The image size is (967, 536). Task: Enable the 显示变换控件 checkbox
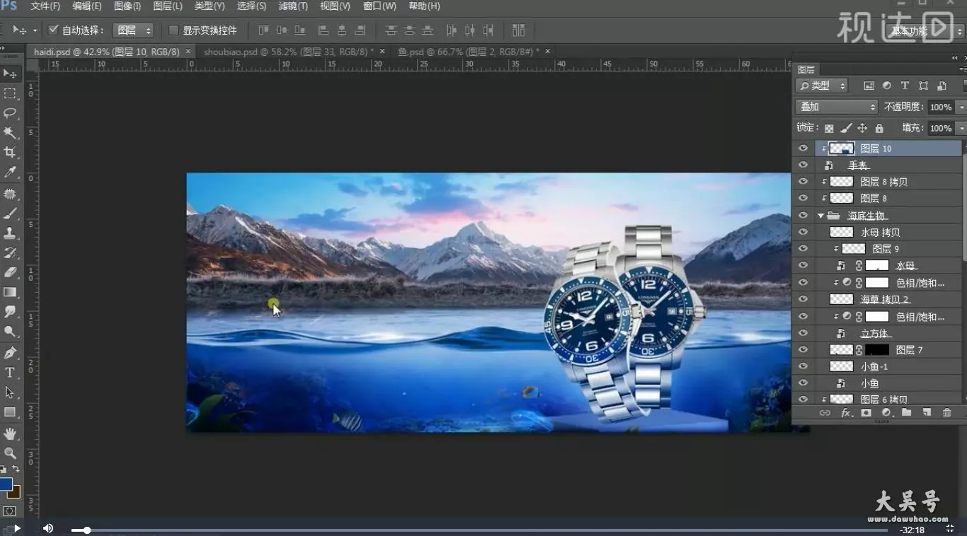pos(173,30)
